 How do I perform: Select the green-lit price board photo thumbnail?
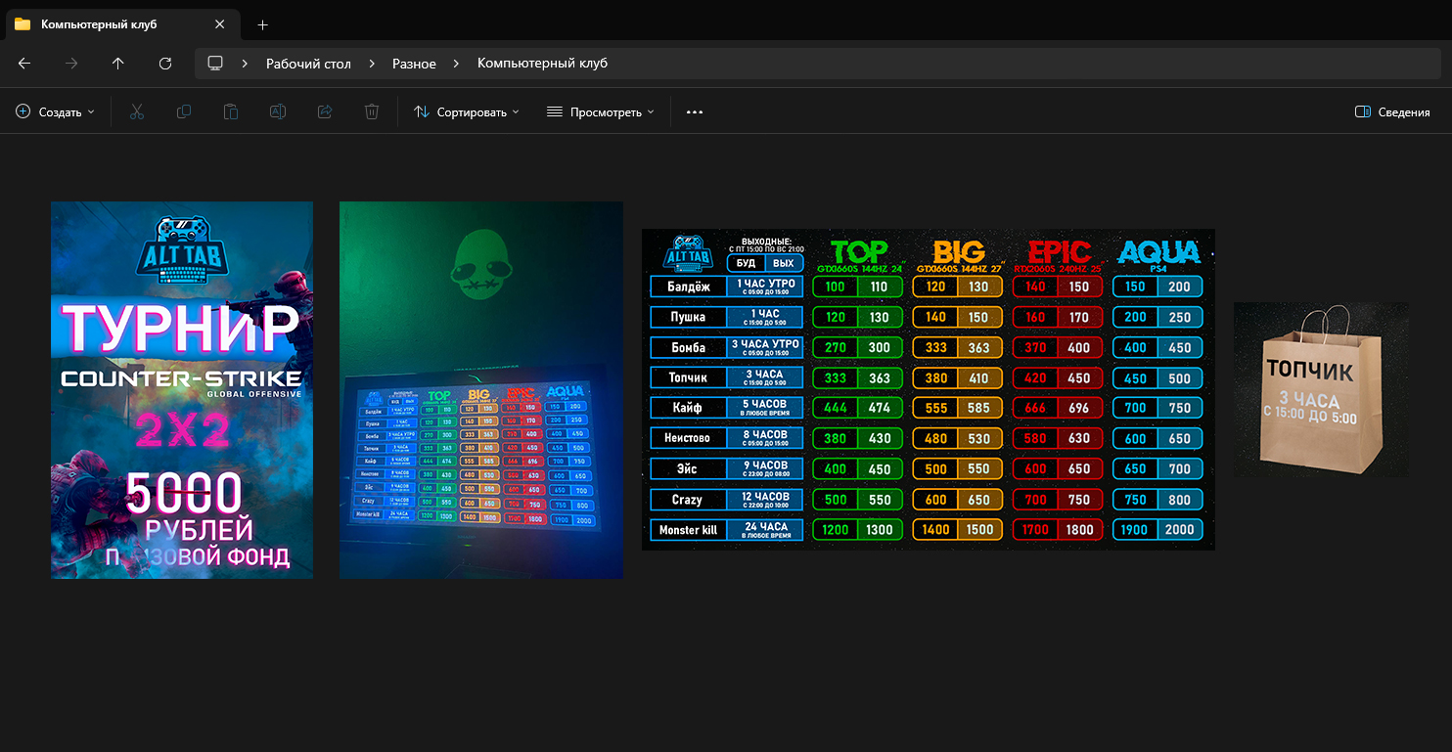481,390
